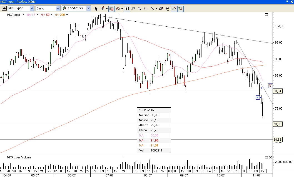Click the Mínimo 75,10 row

(154, 120)
